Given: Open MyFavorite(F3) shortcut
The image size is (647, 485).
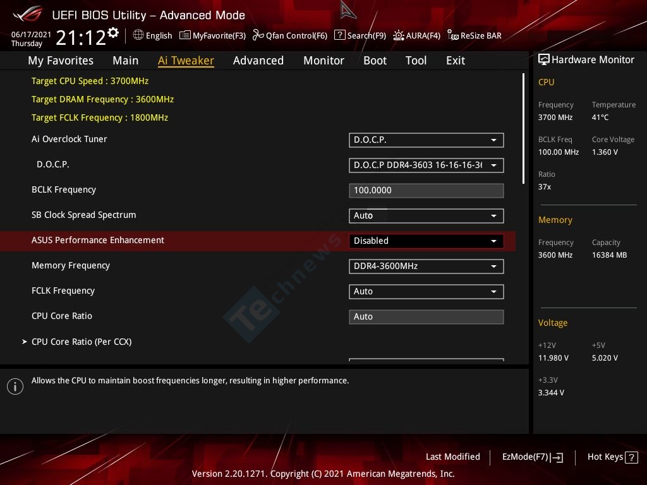Looking at the screenshot, I should (212, 35).
